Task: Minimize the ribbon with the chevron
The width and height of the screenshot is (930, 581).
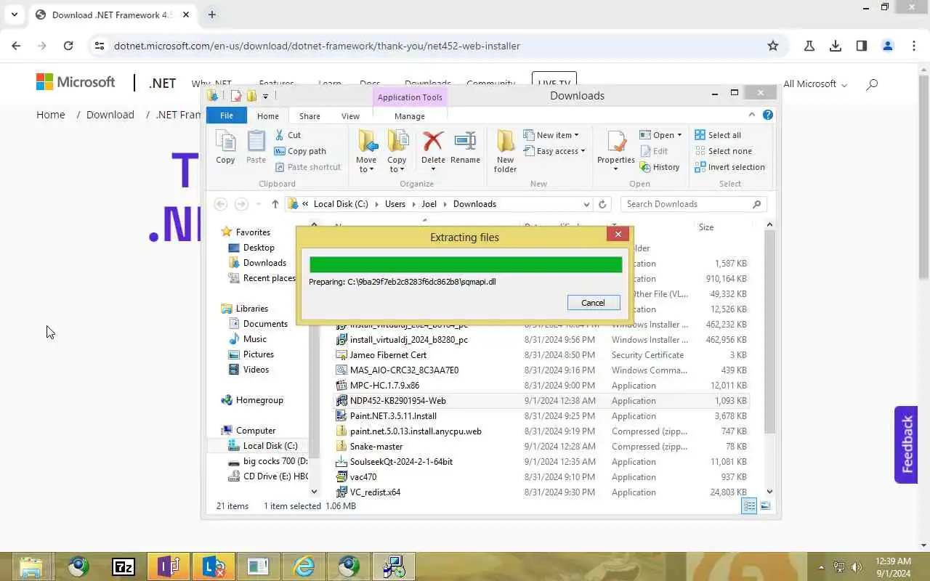Action: point(752,115)
